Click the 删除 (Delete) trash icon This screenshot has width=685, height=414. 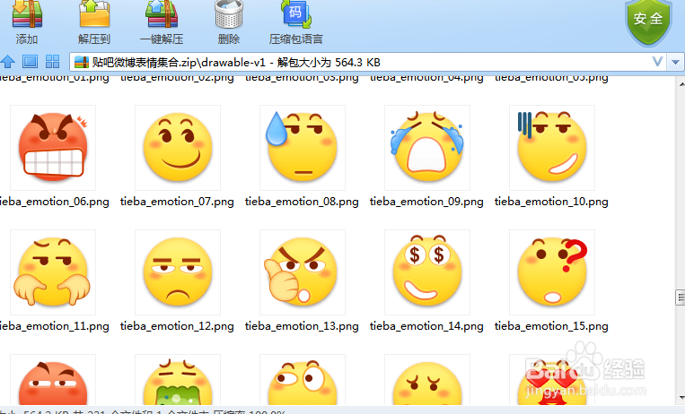click(228, 15)
